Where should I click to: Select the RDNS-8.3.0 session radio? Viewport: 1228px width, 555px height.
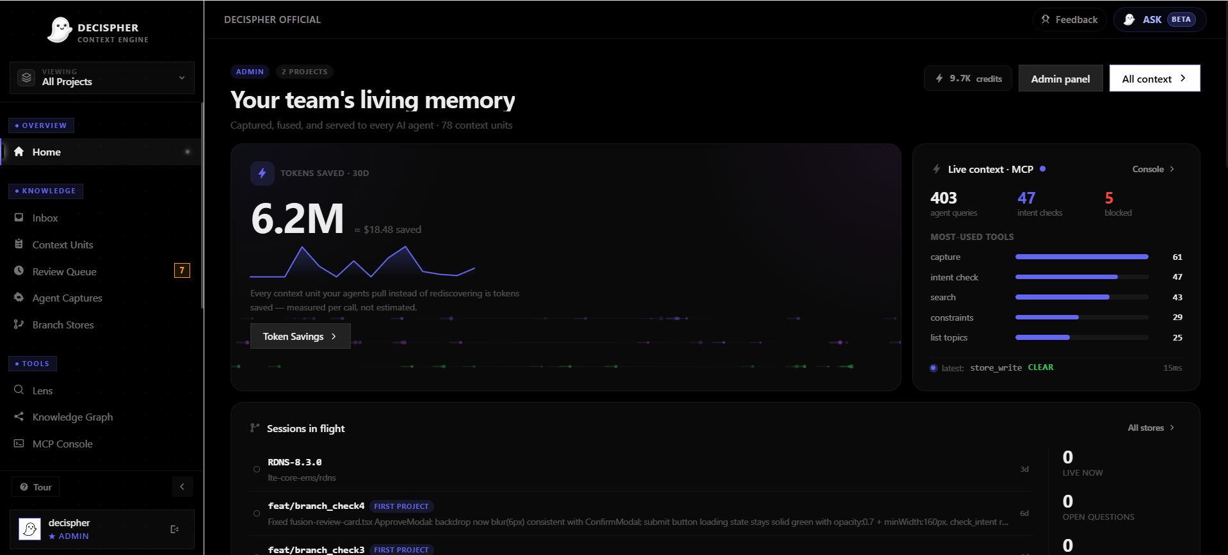[257, 469]
